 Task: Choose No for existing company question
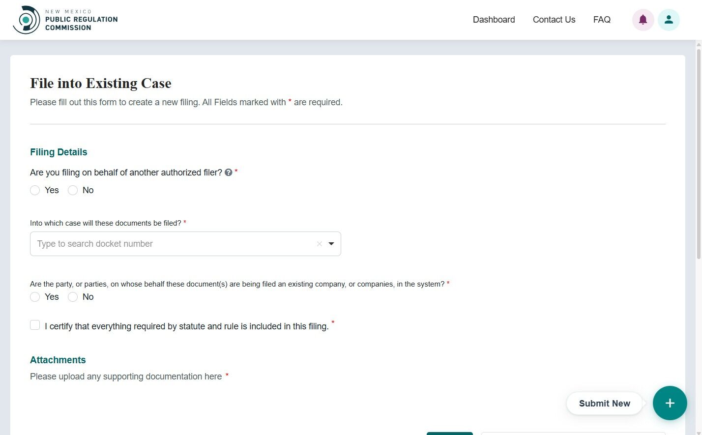pyautogui.click(x=73, y=297)
